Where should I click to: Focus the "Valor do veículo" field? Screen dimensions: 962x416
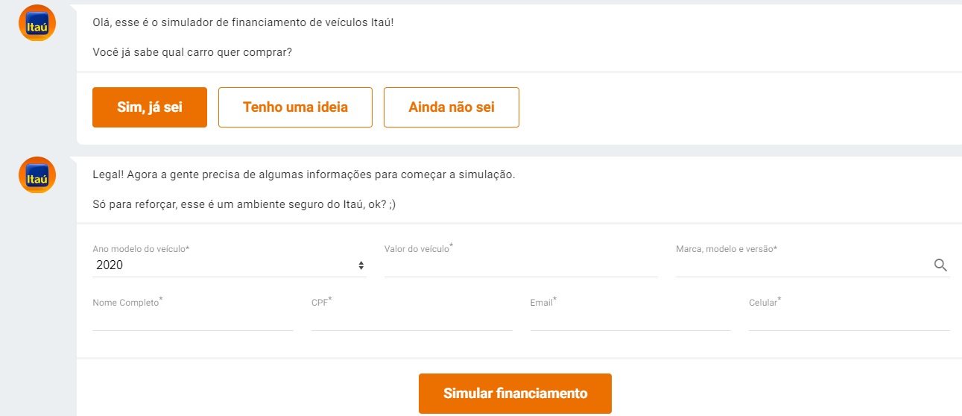[520, 266]
